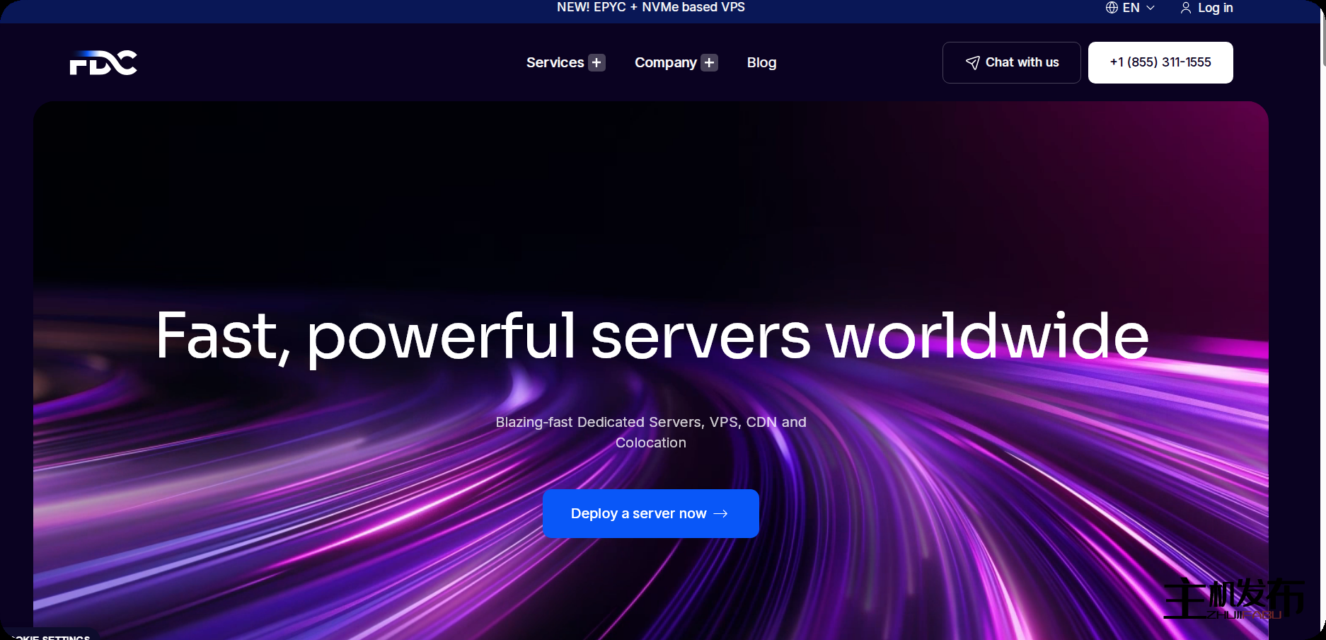Click the globe language icon

(x=1112, y=8)
